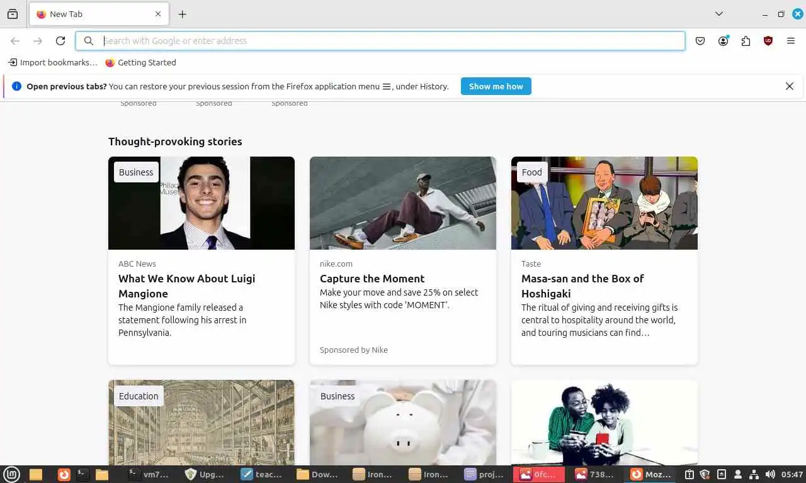Open the Pocket save icon
Screen dimensions: 806x483
pyautogui.click(x=700, y=41)
